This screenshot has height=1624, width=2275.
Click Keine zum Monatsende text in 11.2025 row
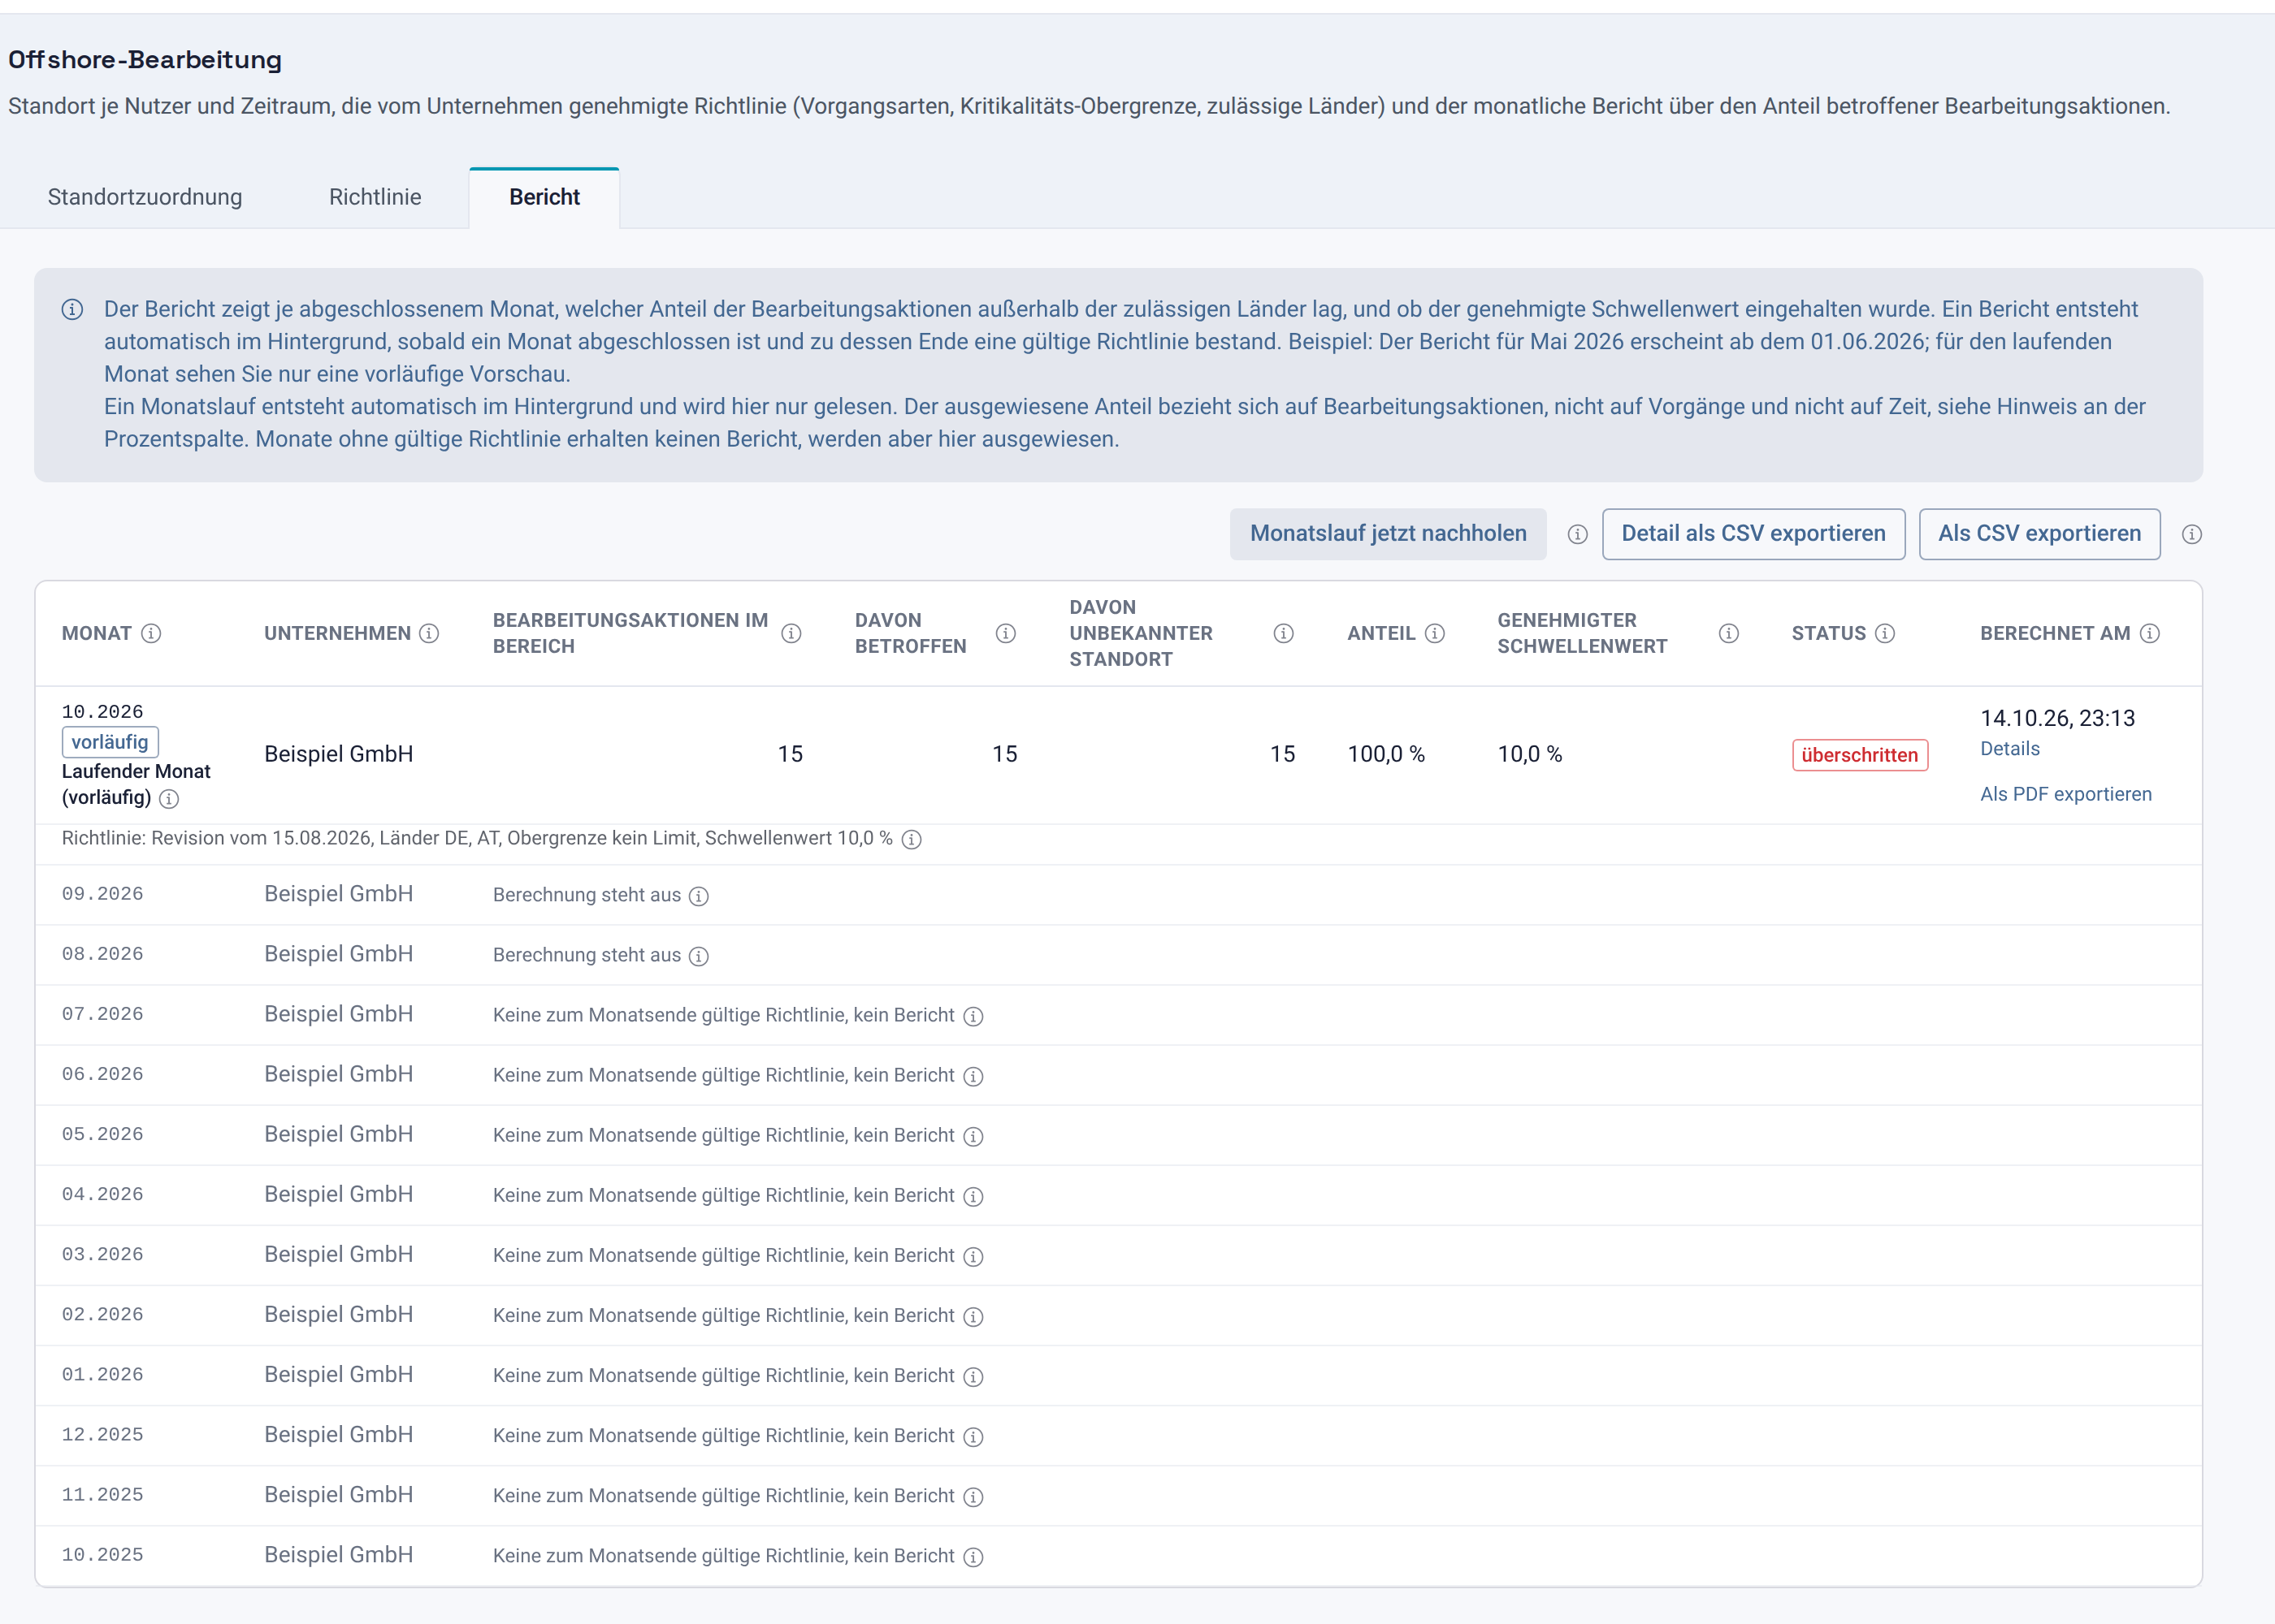723,1495
